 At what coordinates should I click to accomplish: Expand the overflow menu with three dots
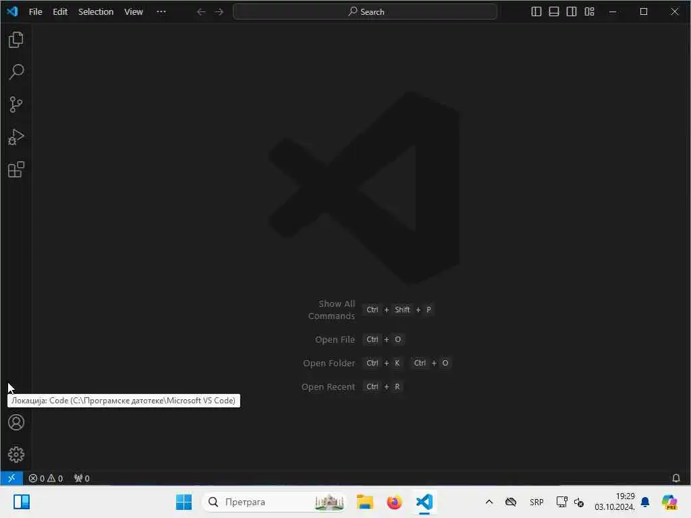coord(161,12)
